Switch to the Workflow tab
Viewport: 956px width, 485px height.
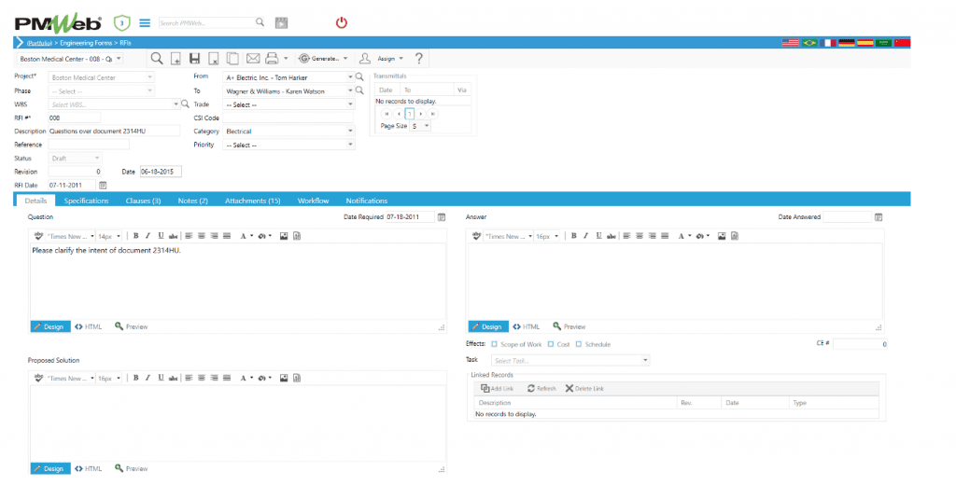[313, 201]
